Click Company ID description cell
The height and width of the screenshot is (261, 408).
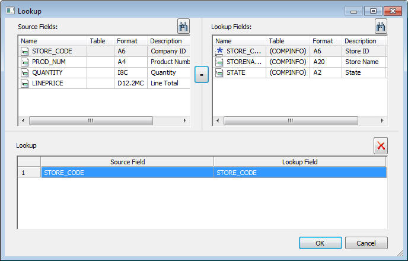tap(168, 51)
